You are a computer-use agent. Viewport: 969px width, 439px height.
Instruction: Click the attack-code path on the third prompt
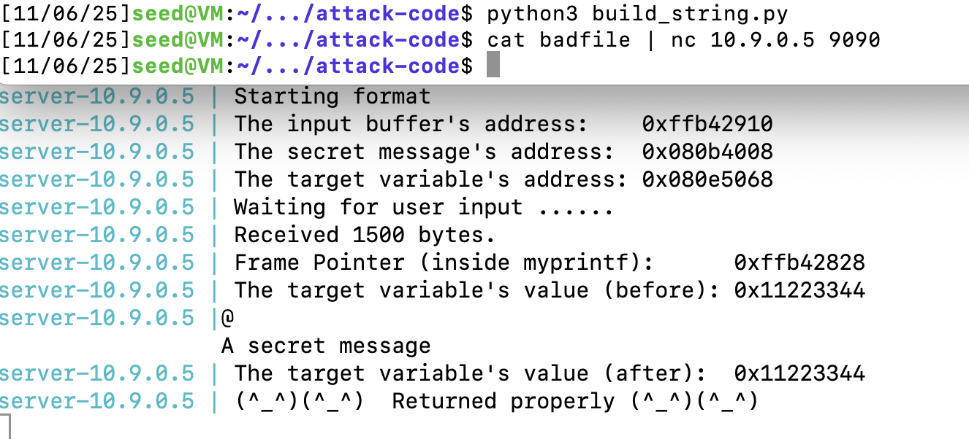pyautogui.click(x=387, y=66)
